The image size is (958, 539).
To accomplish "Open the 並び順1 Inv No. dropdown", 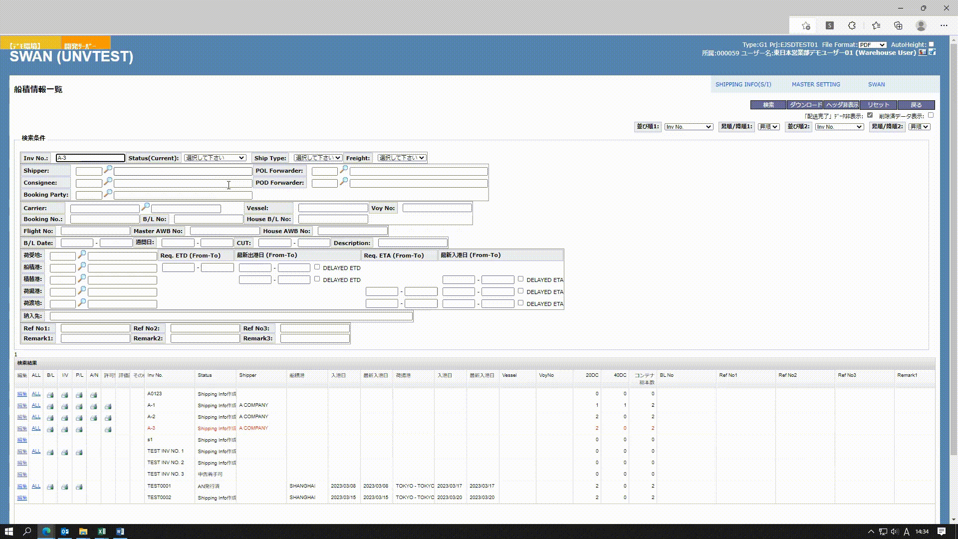I will pos(689,127).
